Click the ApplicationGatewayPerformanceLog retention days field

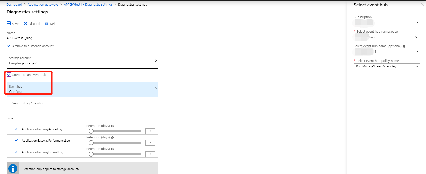150,143
